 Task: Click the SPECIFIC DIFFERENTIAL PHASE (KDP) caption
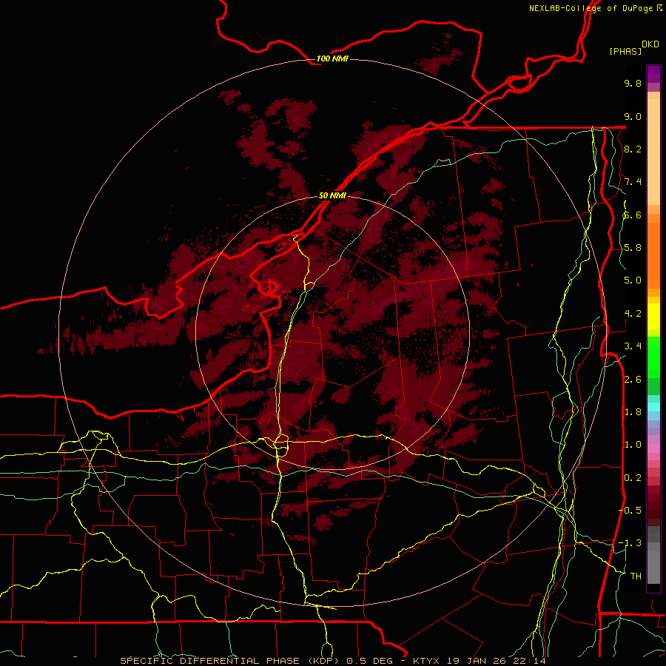[230, 661]
